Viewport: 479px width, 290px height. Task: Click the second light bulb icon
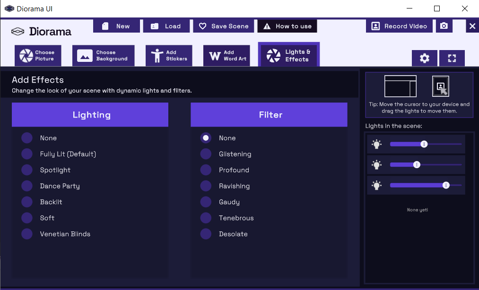[x=376, y=164]
